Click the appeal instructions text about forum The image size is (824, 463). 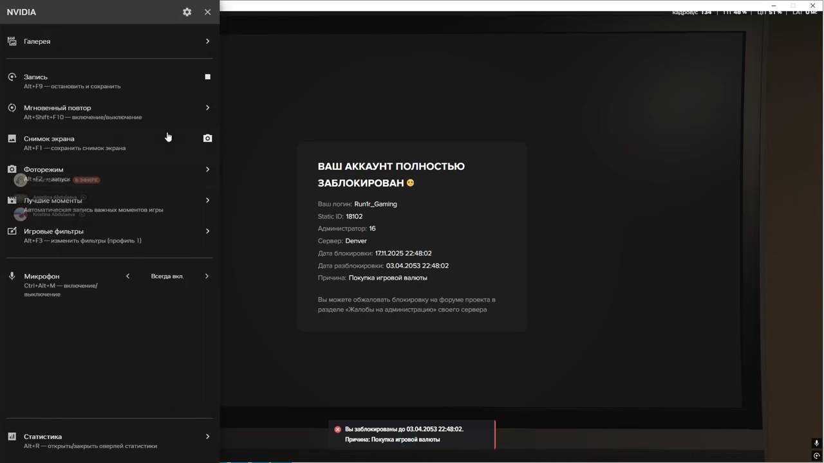(407, 305)
